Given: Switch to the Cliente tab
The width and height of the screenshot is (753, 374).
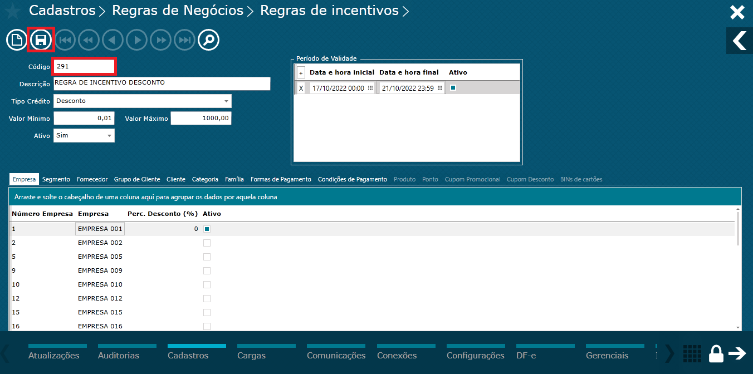Looking at the screenshot, I should pos(176,179).
